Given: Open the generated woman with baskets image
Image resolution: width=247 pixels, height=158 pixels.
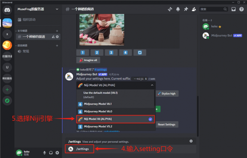Looking at the screenshot, I should pyautogui.click(x=102, y=30).
